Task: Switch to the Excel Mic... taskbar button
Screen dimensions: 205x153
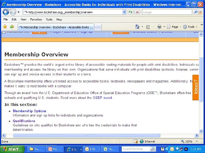Action: tap(110, 149)
